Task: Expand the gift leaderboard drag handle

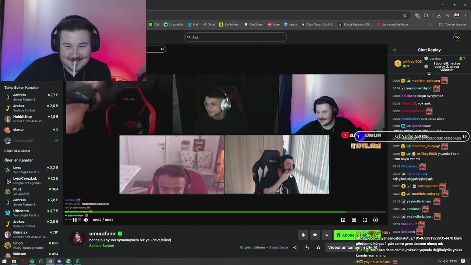Action: point(429,74)
